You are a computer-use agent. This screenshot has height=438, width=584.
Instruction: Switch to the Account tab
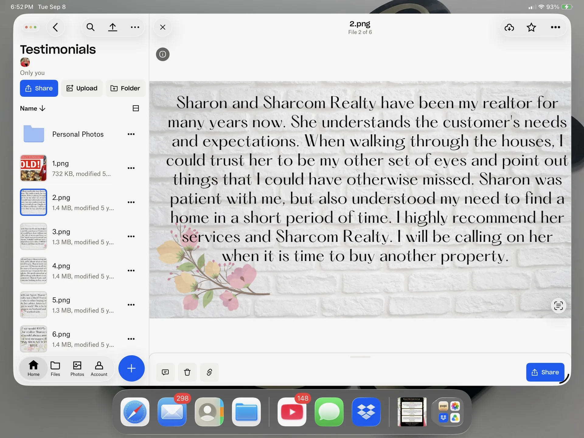(99, 368)
